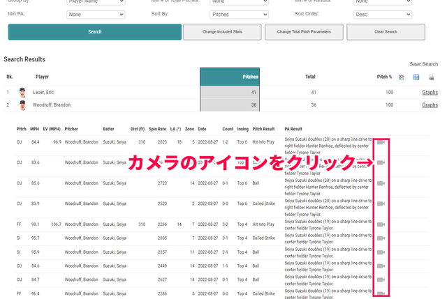Click the blue save disk icon
Screen dimensions: 447x299
click(416, 77)
